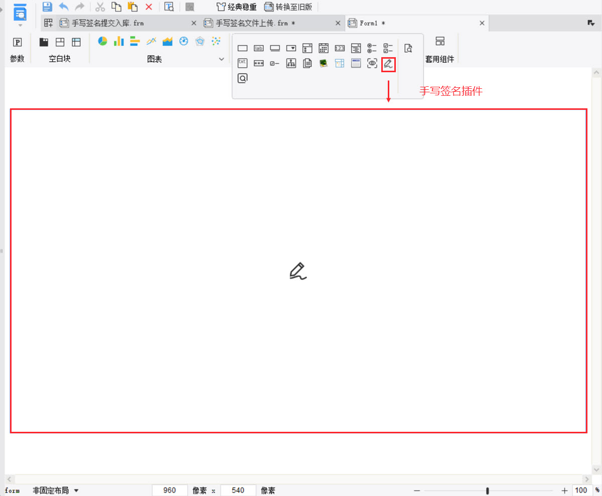Pick the button widget
Image resolution: width=602 pixels, height=496 pixels.
tap(275, 48)
